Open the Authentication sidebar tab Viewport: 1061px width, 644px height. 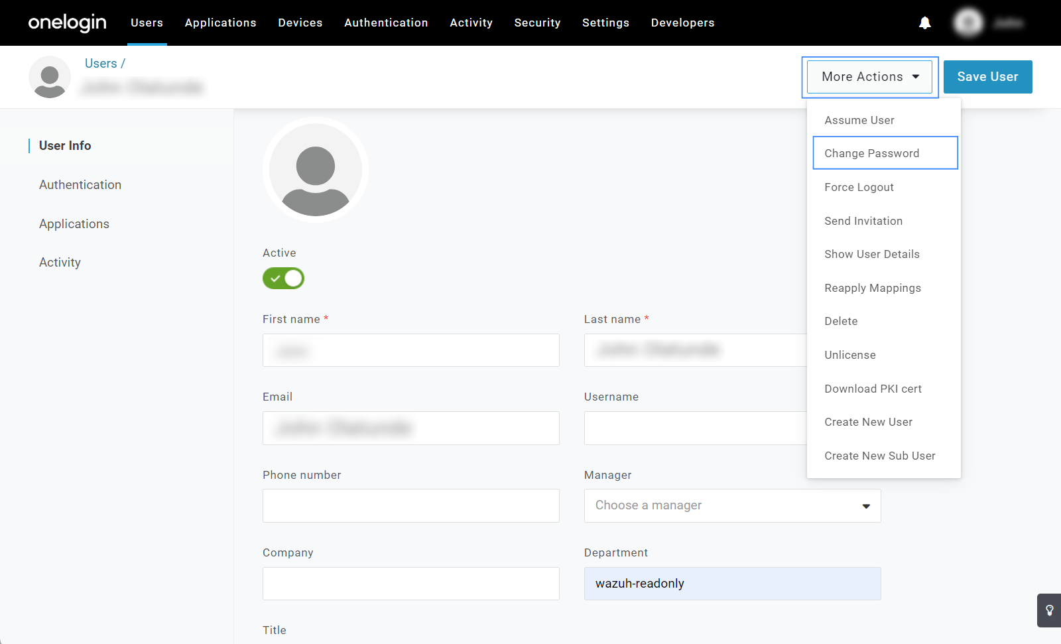(x=80, y=185)
